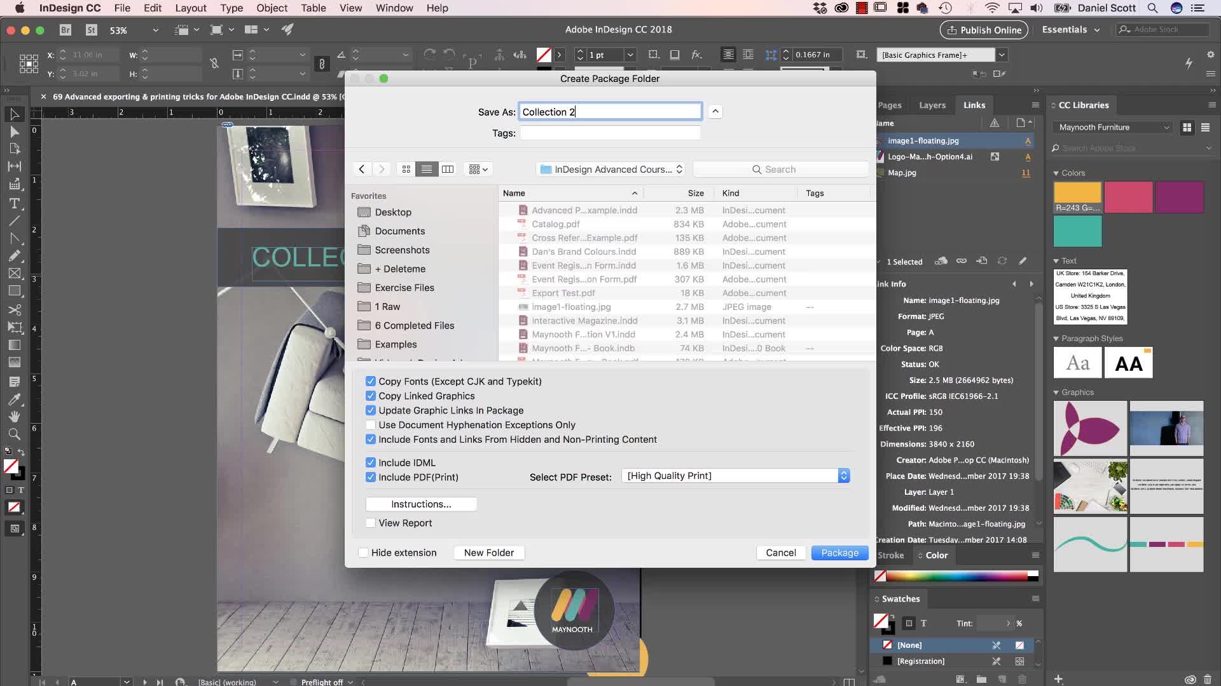1221x686 pixels.
Task: Open the Instructions... button
Action: coord(421,504)
